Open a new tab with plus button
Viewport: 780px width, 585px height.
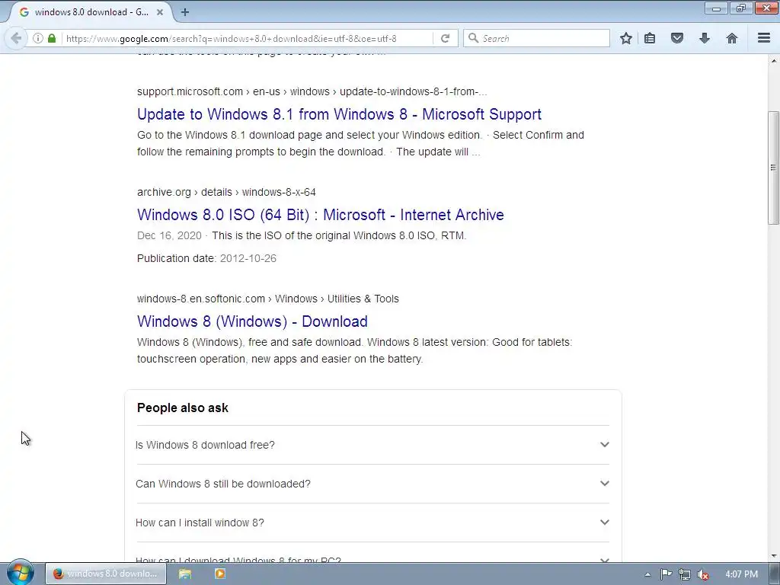coord(185,12)
